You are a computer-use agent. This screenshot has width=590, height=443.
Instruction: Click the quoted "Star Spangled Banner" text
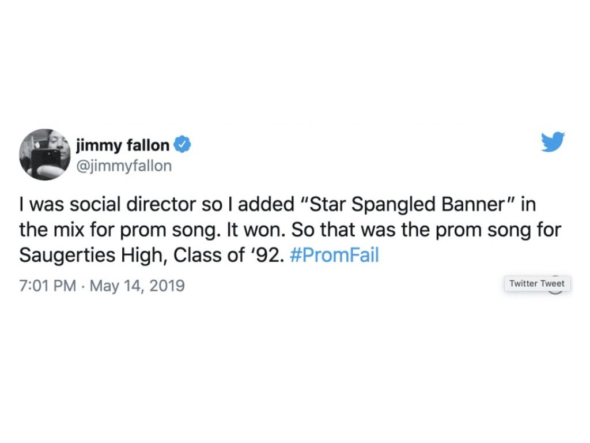pos(408,205)
